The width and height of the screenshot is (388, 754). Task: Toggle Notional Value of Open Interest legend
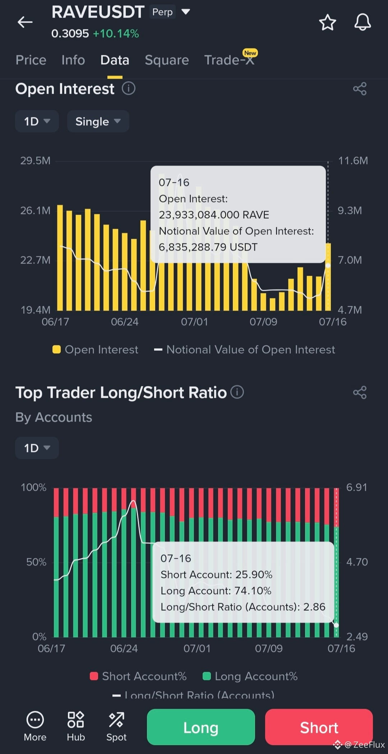click(x=244, y=349)
